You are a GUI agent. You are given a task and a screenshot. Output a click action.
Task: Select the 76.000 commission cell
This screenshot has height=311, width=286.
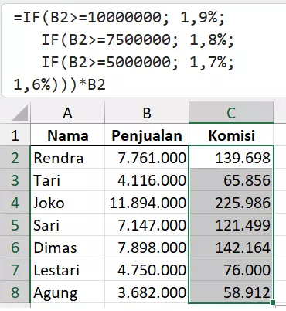pos(231,269)
